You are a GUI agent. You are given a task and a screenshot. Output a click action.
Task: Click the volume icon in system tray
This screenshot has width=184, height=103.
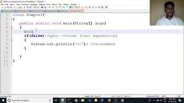(x=161, y=100)
